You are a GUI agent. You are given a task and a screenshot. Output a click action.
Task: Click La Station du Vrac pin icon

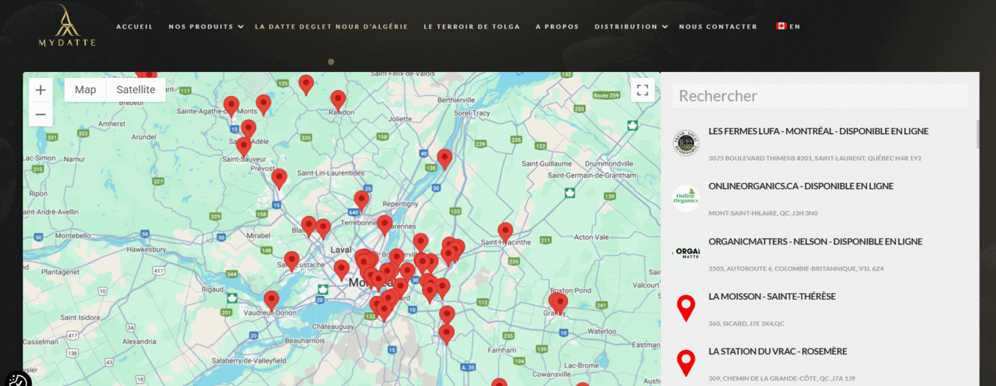(686, 363)
